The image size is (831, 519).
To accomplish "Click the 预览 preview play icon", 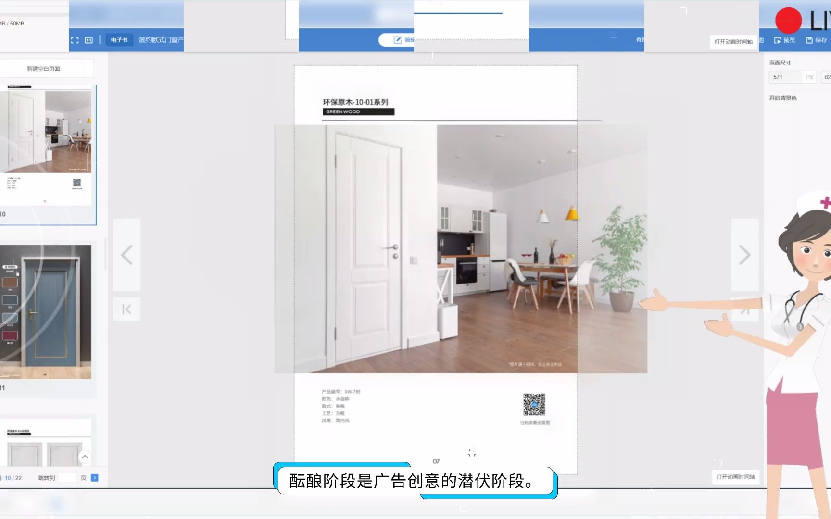I will pos(779,40).
